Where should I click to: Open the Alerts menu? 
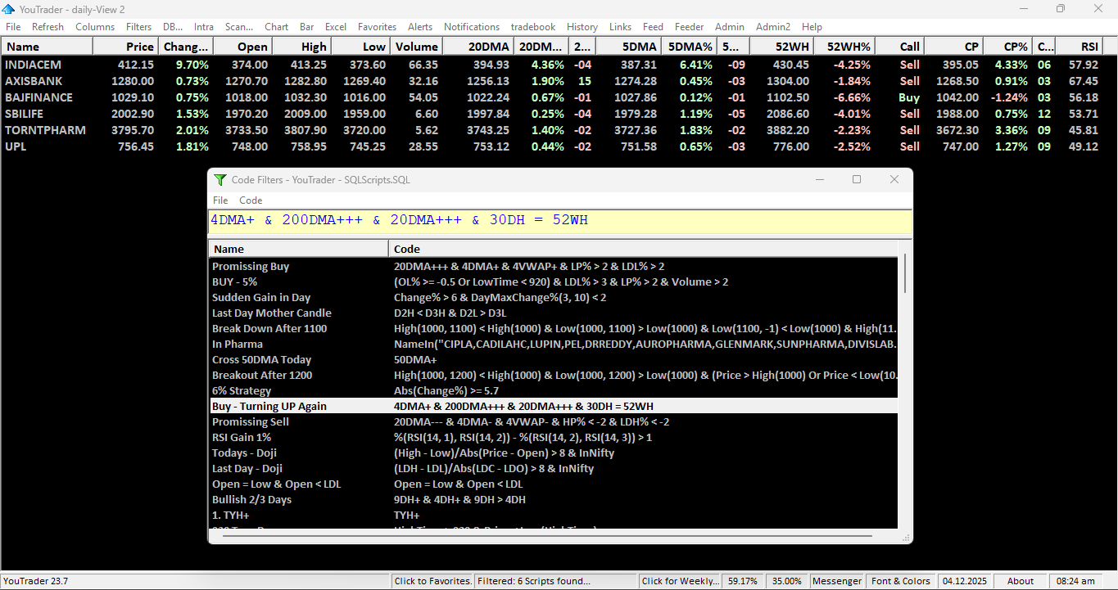pos(420,27)
